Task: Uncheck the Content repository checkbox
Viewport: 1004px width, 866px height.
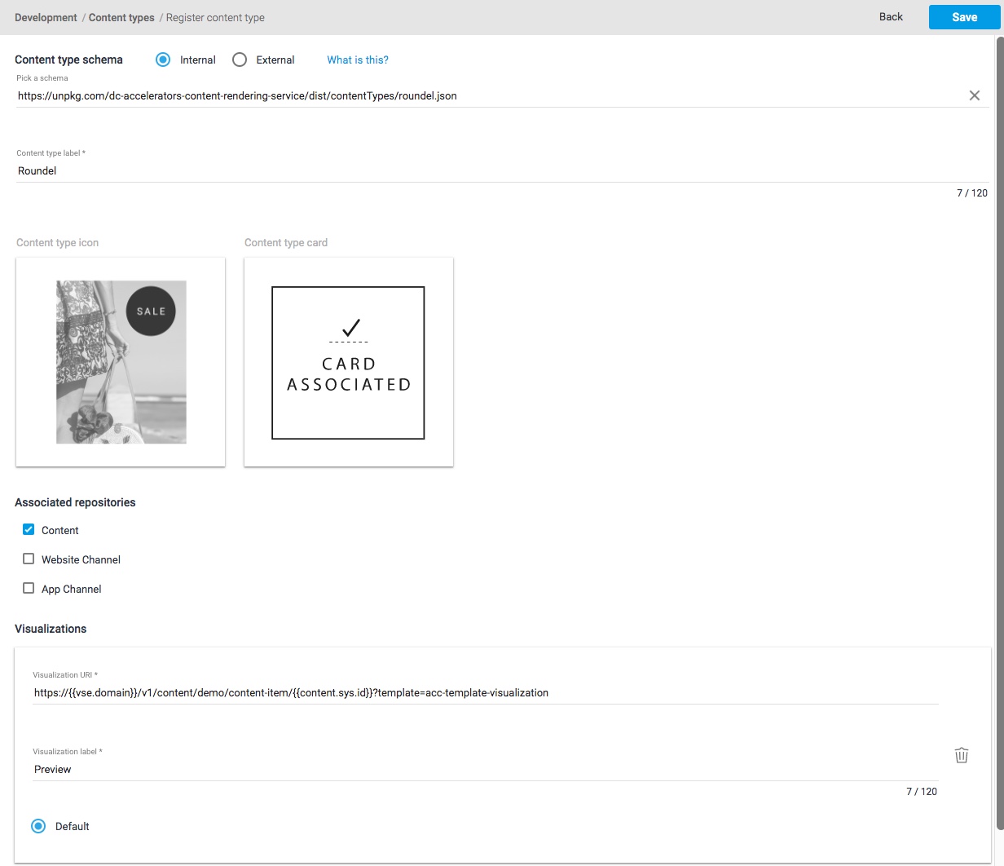Action: coord(29,530)
